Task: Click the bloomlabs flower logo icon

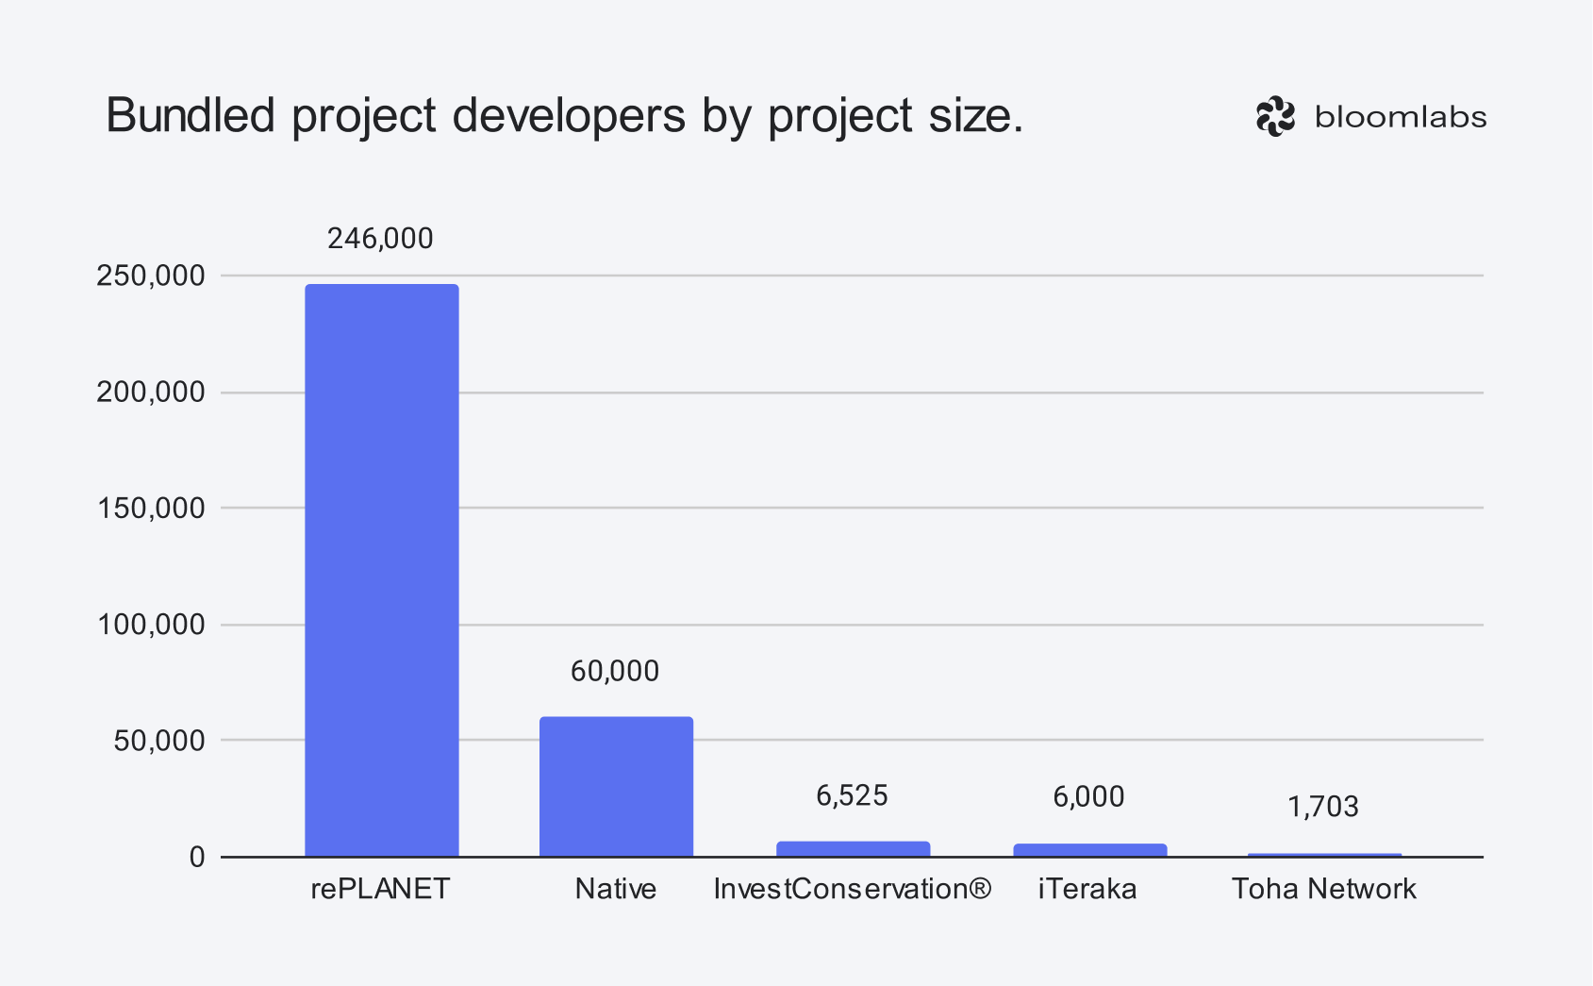Action: pos(1275,117)
